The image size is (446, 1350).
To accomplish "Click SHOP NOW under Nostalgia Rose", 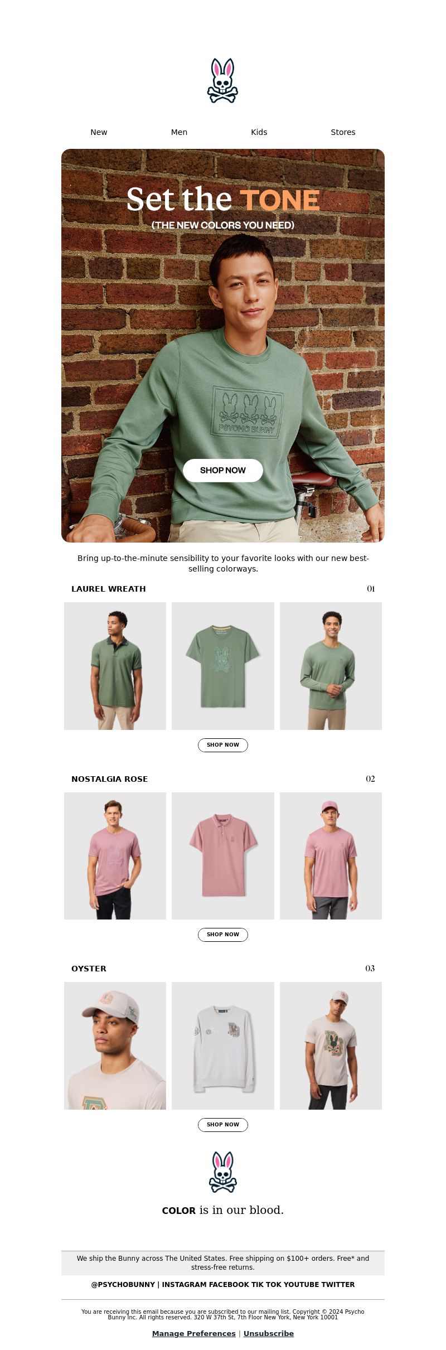I will [223, 935].
